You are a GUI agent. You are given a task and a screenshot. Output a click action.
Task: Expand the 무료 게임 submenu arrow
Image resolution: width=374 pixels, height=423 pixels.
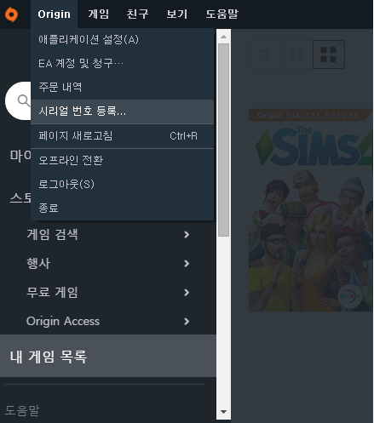coord(187,293)
